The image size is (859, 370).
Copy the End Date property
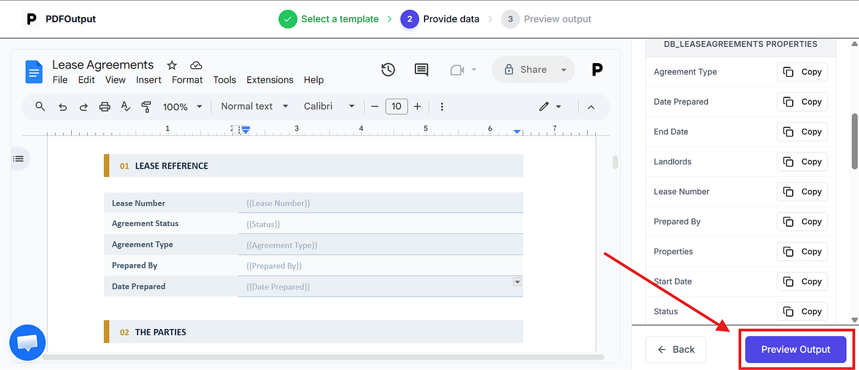803,132
